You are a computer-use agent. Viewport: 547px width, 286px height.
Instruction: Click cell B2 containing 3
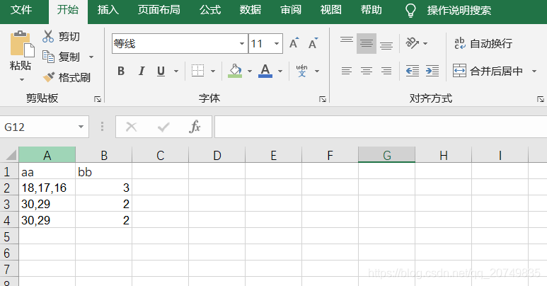click(x=103, y=188)
